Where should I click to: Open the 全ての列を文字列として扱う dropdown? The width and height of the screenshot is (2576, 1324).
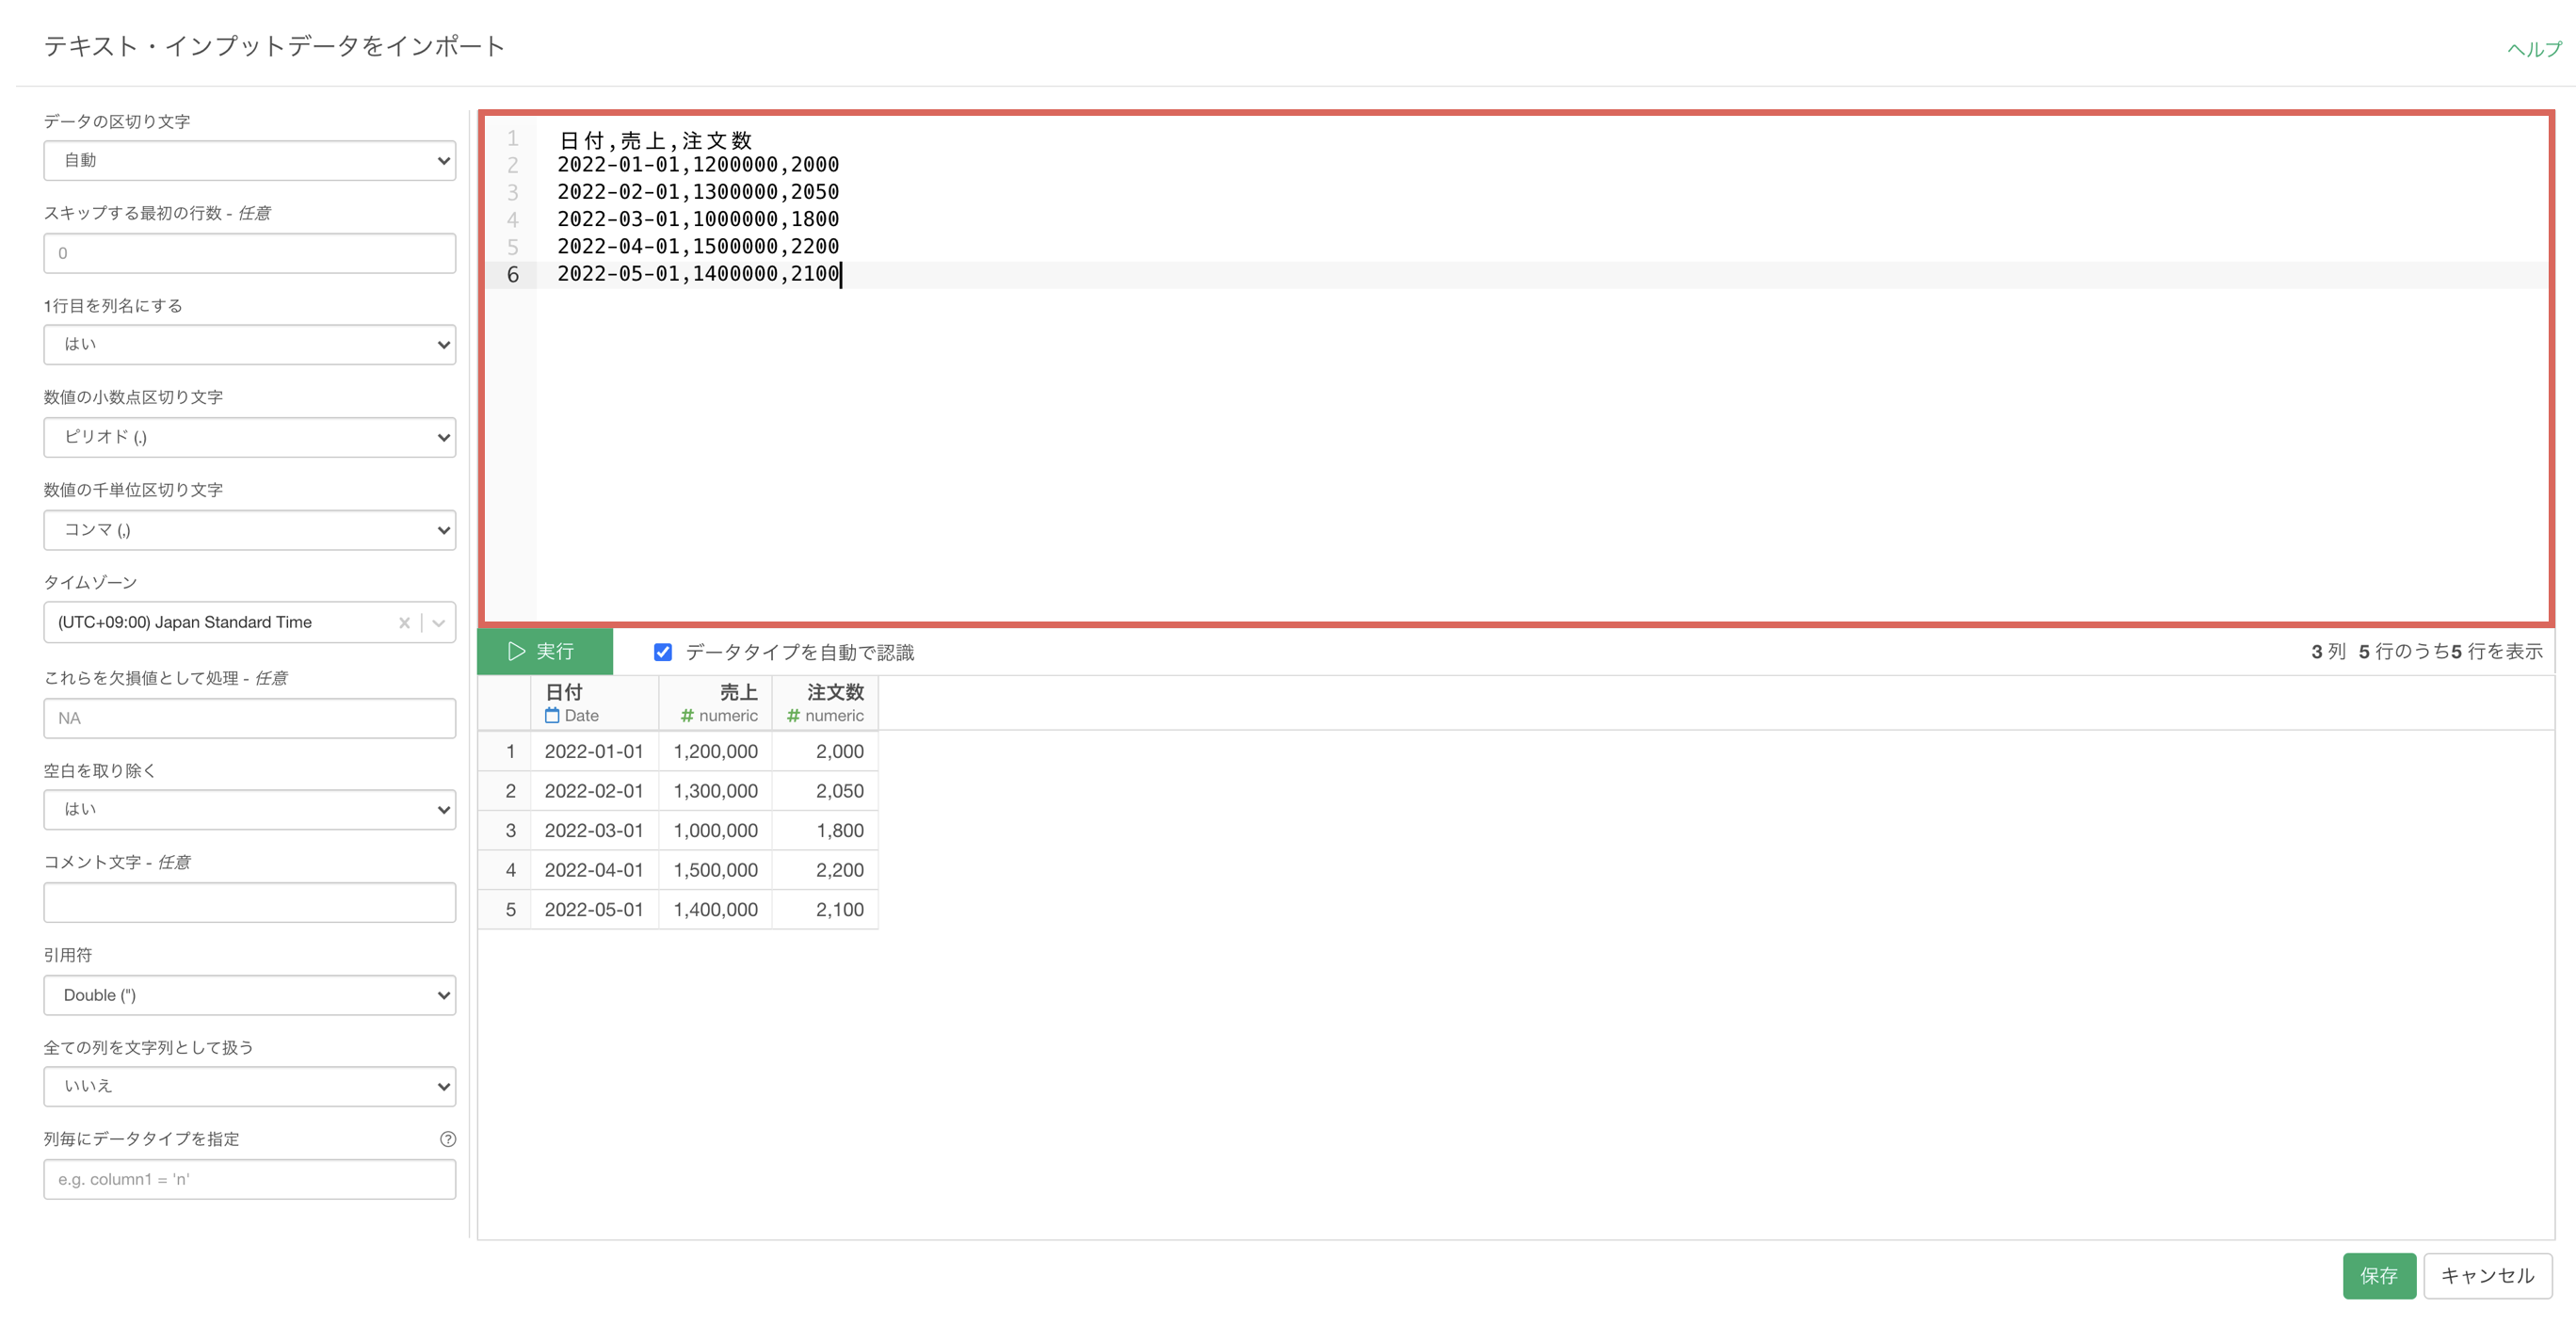(250, 1086)
